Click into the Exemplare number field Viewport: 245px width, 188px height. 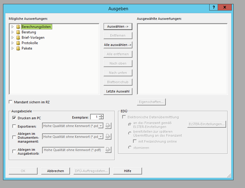pos(95,117)
